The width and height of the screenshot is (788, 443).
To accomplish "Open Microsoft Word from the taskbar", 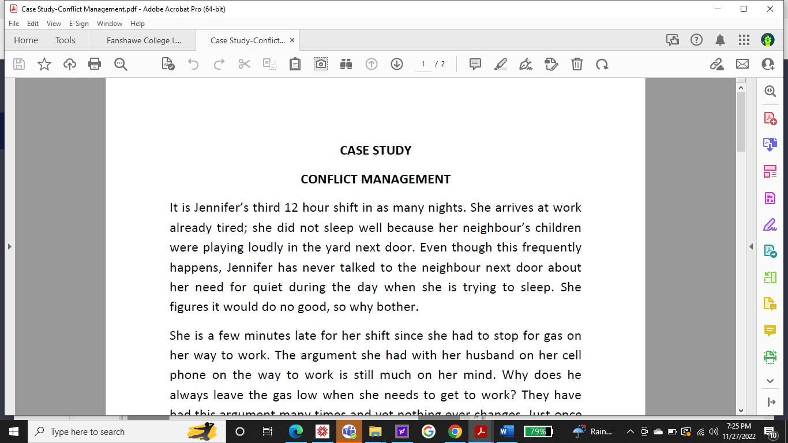I will (x=506, y=431).
